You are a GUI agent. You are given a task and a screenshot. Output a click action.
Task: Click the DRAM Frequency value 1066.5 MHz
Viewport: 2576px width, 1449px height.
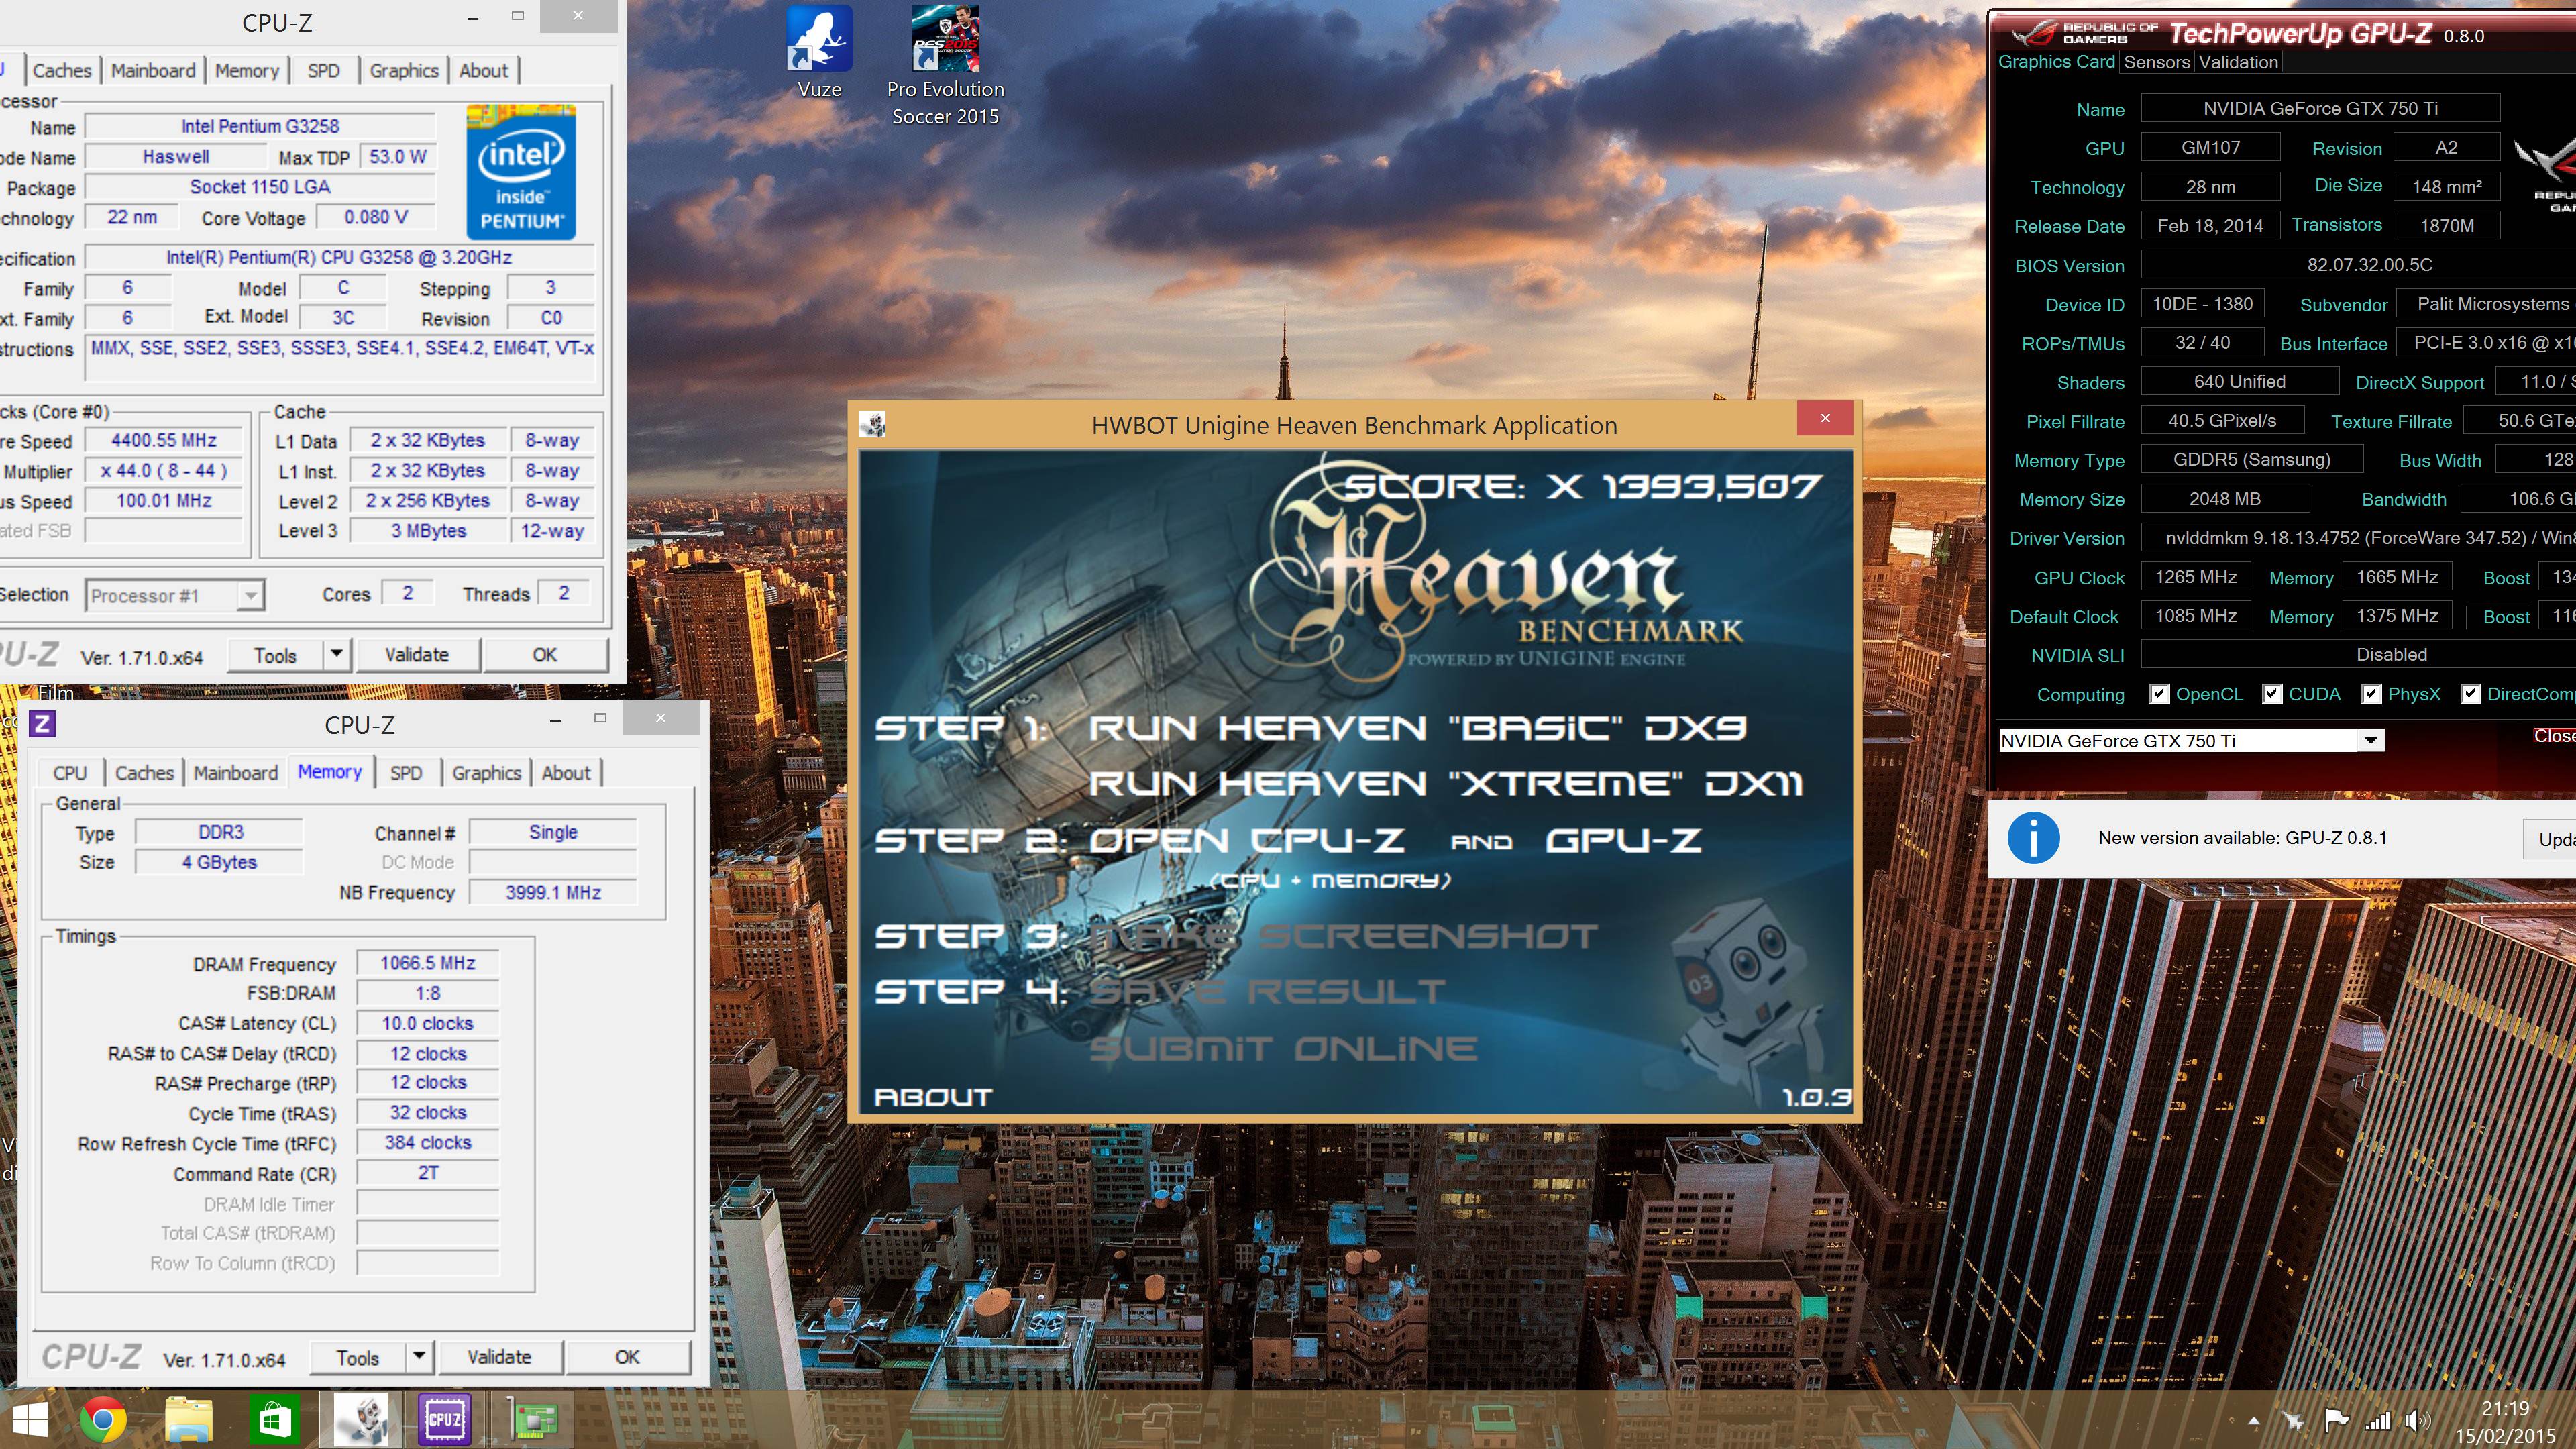tap(427, 963)
